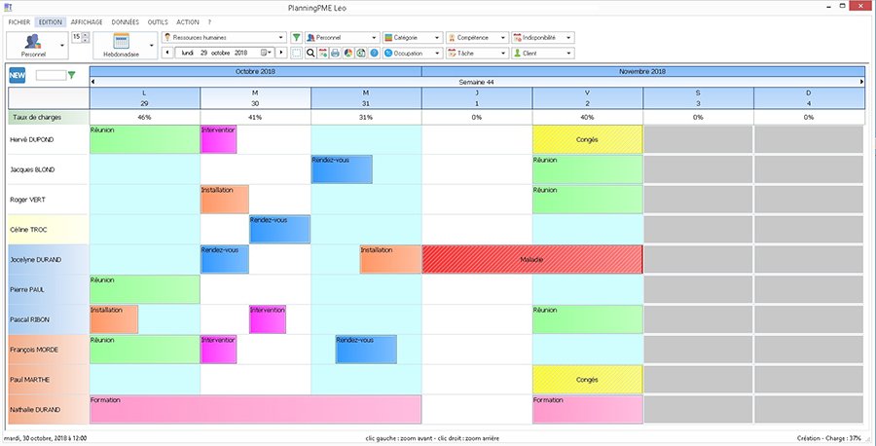This screenshot has width=876, height=446.
Task: Click Hervé DUPOND's yellow Congés block
Action: point(587,139)
